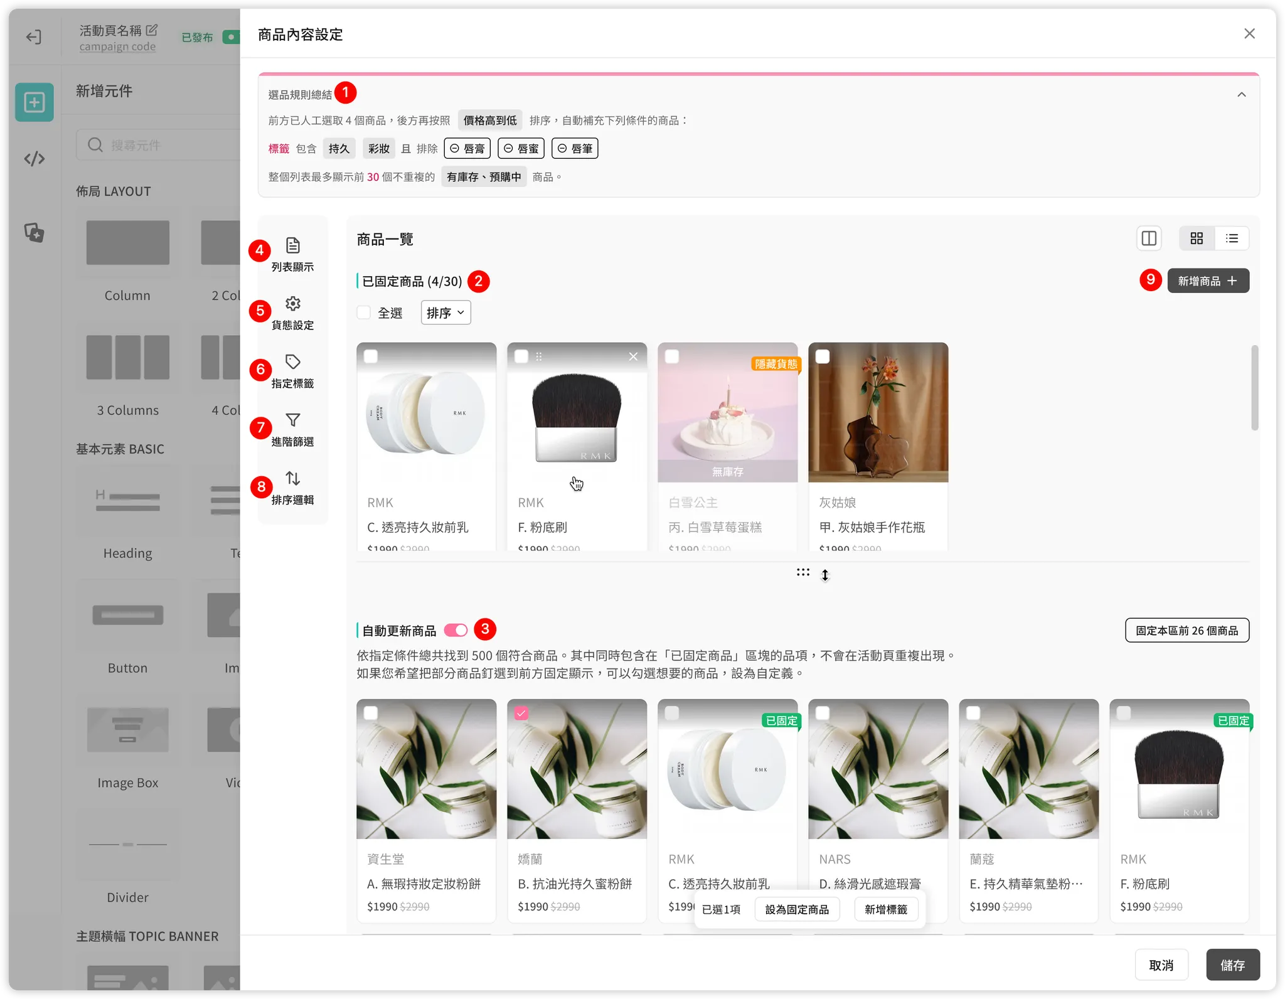Click 設為固定商品 button

797,909
